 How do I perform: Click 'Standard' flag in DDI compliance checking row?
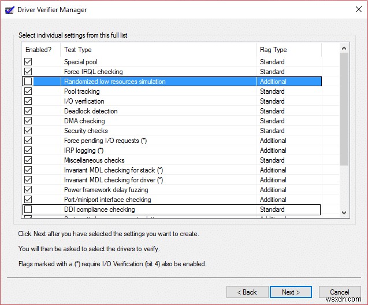(x=272, y=210)
